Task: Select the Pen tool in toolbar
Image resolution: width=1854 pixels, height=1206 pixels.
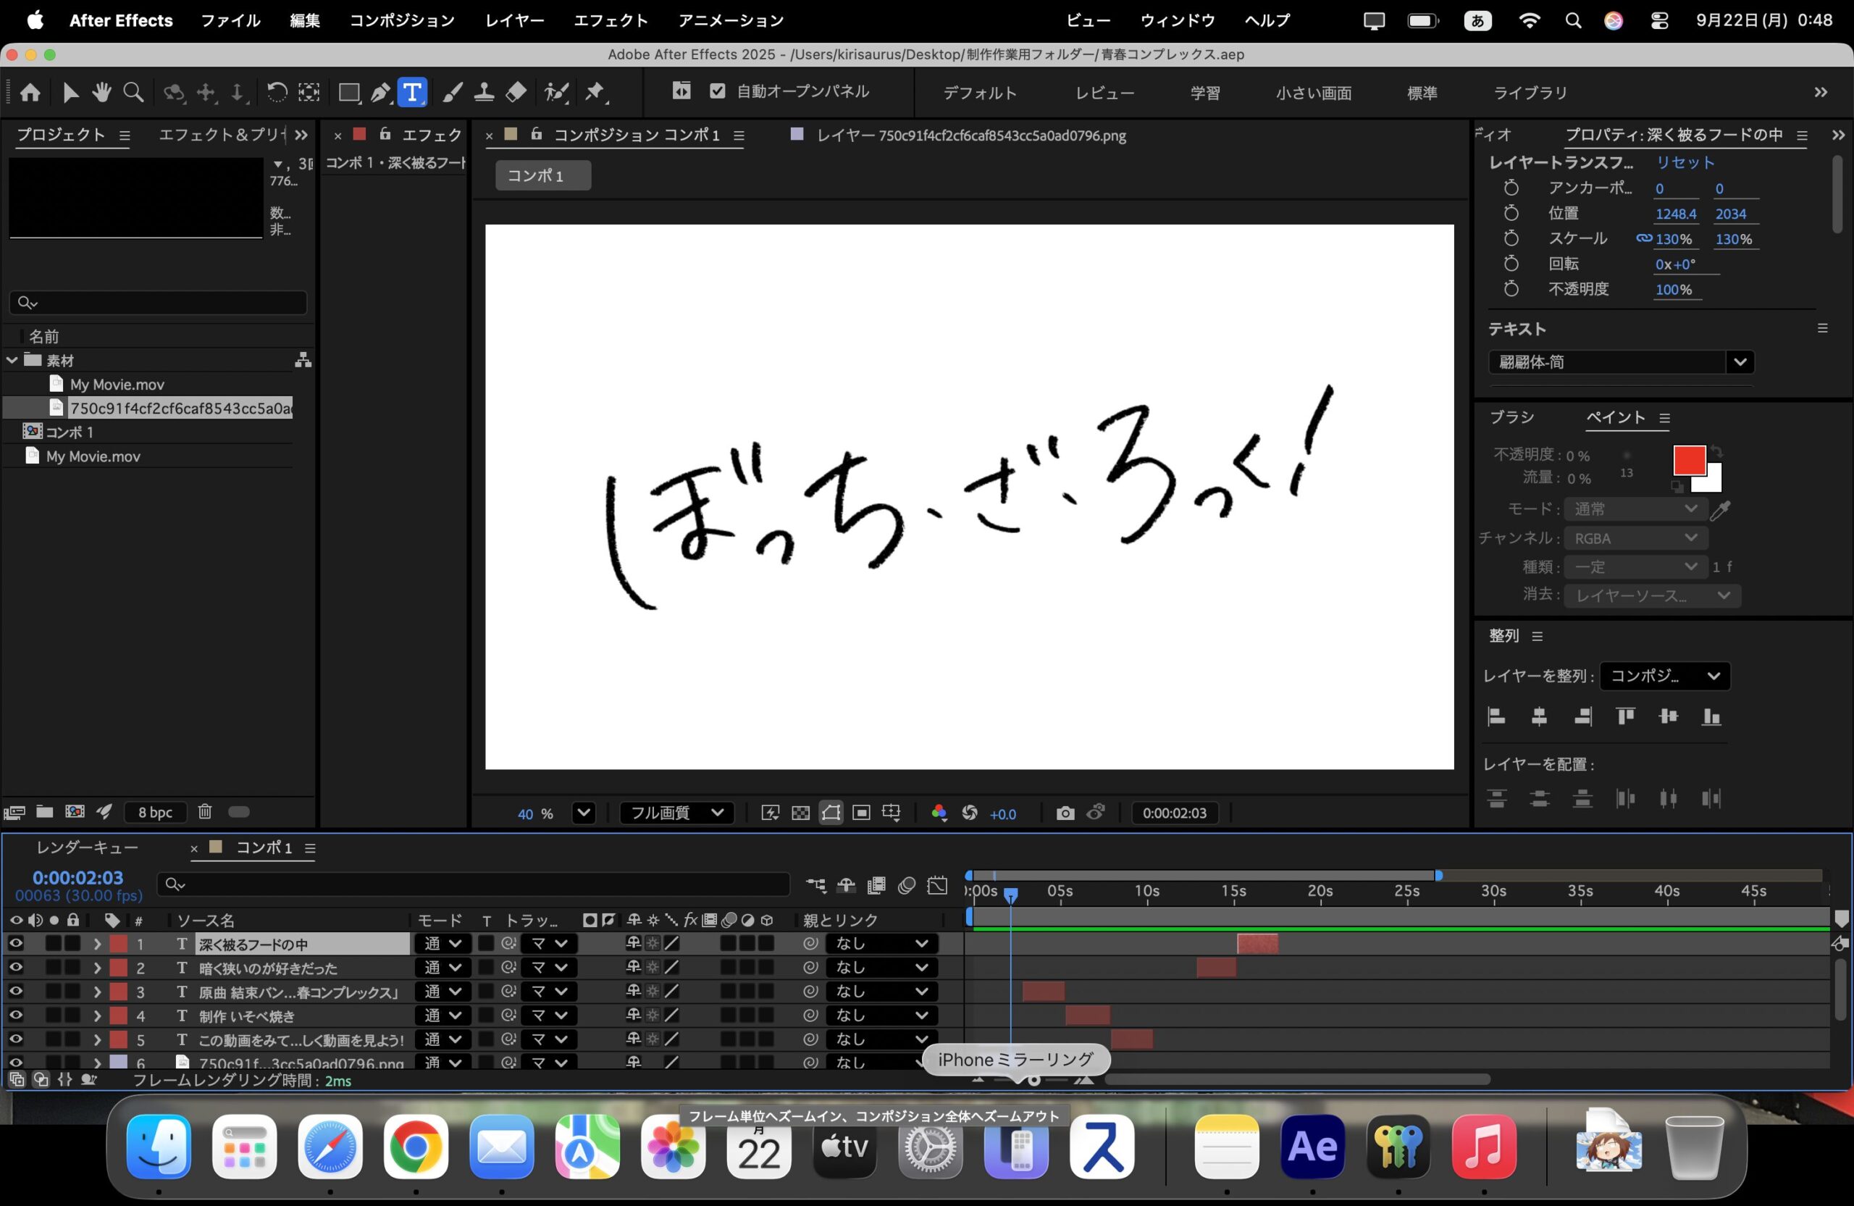Action: tap(380, 93)
